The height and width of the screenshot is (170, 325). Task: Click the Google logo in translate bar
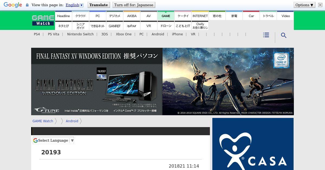[x=13, y=5]
